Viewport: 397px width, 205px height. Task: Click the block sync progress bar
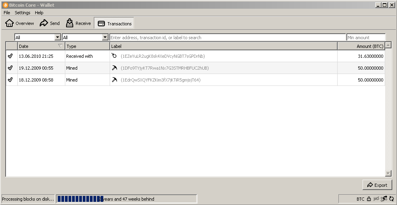(127, 199)
